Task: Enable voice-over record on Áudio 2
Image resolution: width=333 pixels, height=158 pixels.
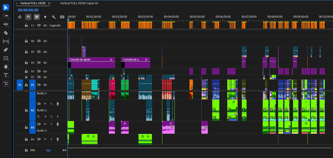Action: coord(58,104)
